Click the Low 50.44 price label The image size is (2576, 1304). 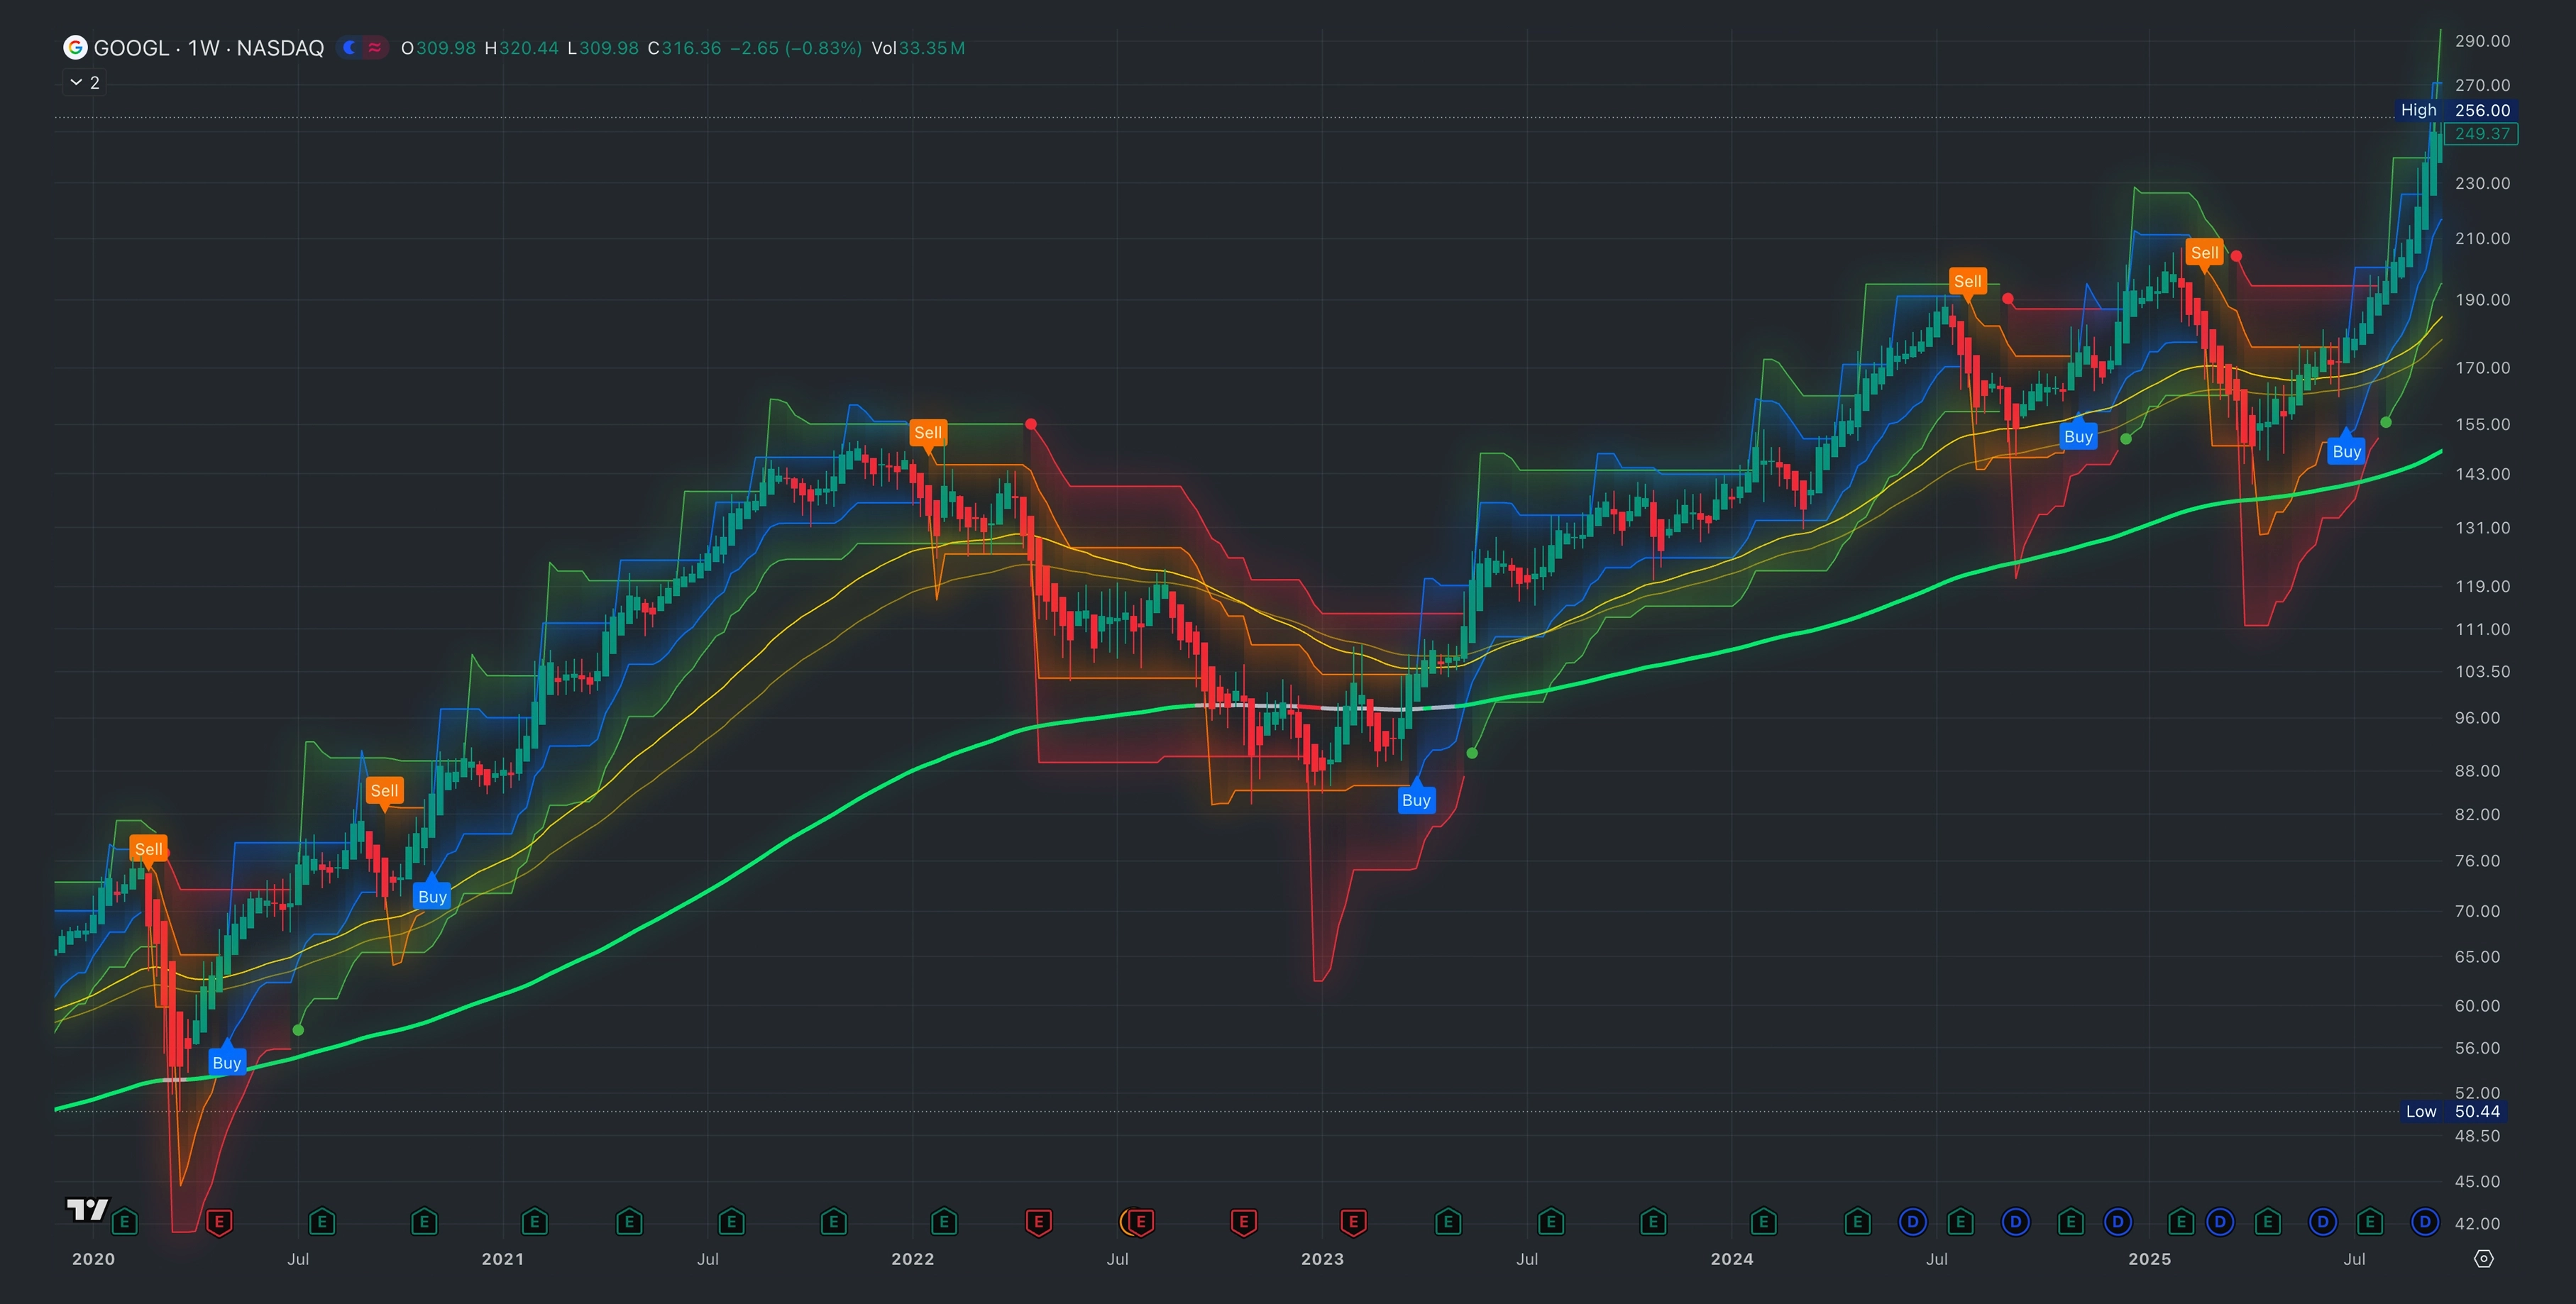coord(2455,1111)
